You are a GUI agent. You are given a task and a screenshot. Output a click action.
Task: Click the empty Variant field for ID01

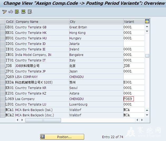click(134, 44)
